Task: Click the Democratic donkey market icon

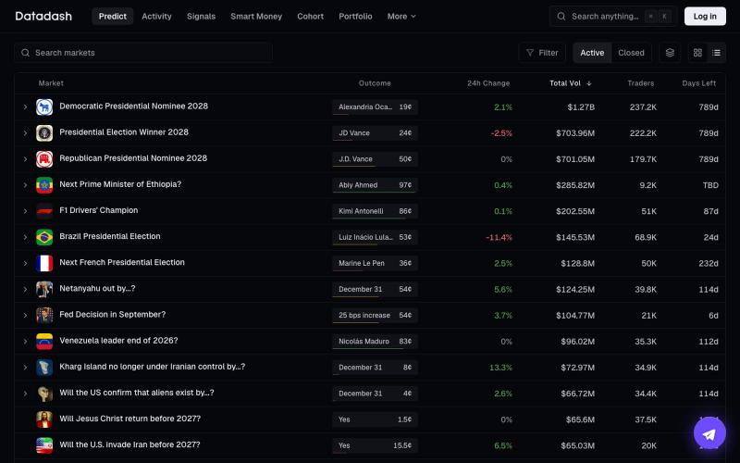Action: pos(44,107)
